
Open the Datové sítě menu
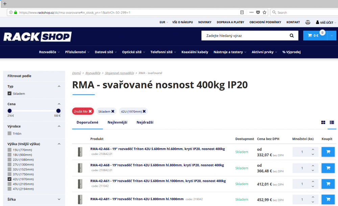[x=105, y=52]
